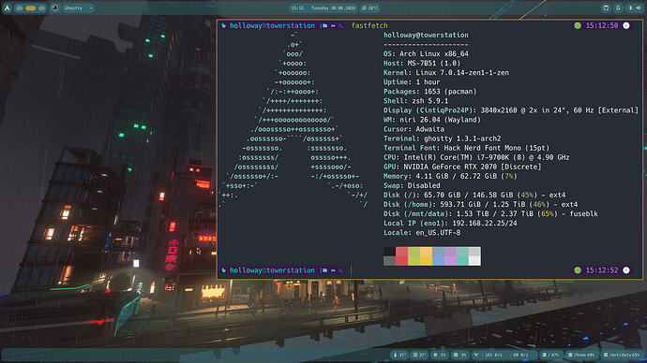Screen dimensions: 647x363
Task: Click the Shell: zsh 5.9.1 line
Action: coord(415,101)
